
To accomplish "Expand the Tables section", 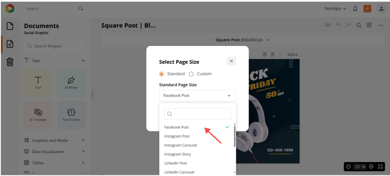I will [54, 163].
